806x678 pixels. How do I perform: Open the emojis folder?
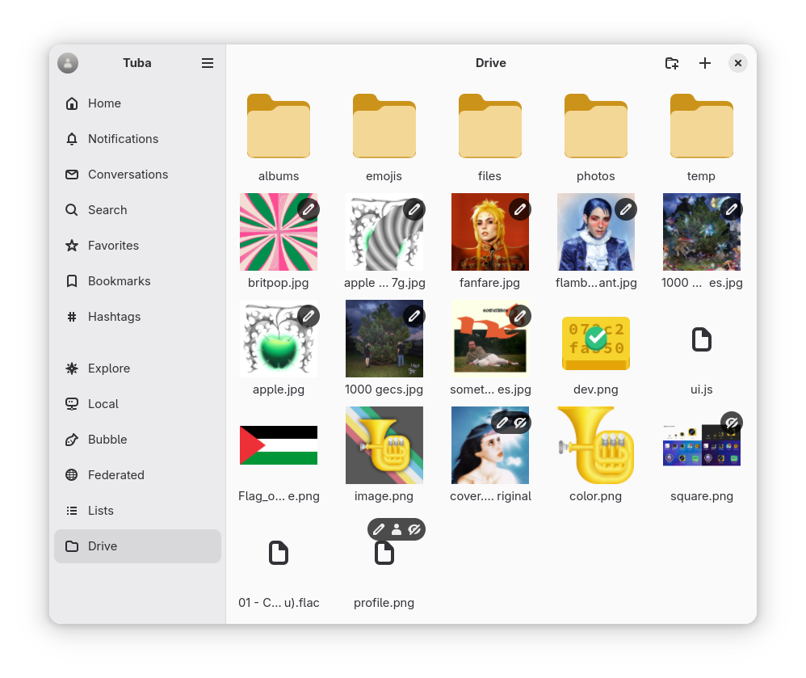click(384, 128)
